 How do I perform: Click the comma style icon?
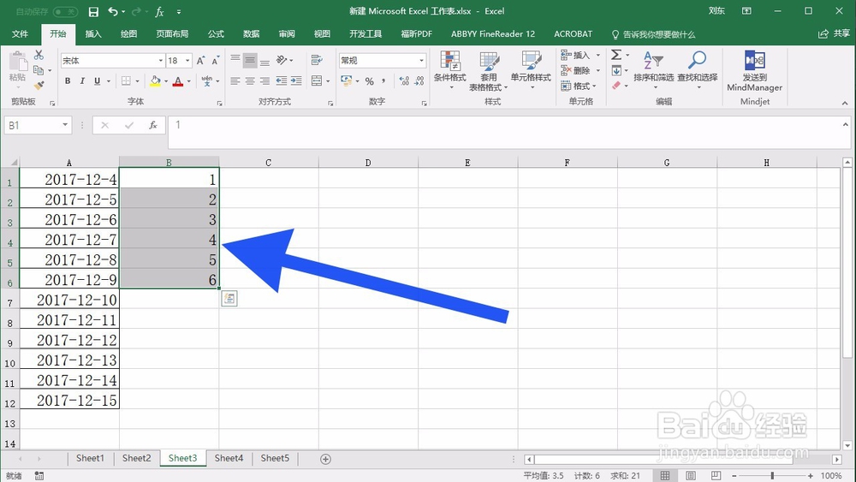383,80
